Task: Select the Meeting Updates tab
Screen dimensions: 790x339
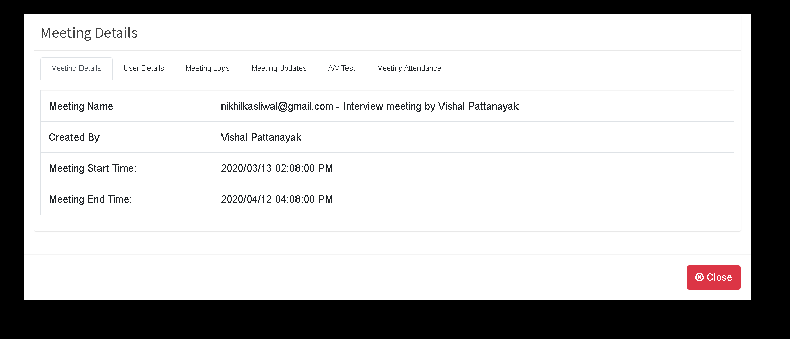Action: coord(279,68)
